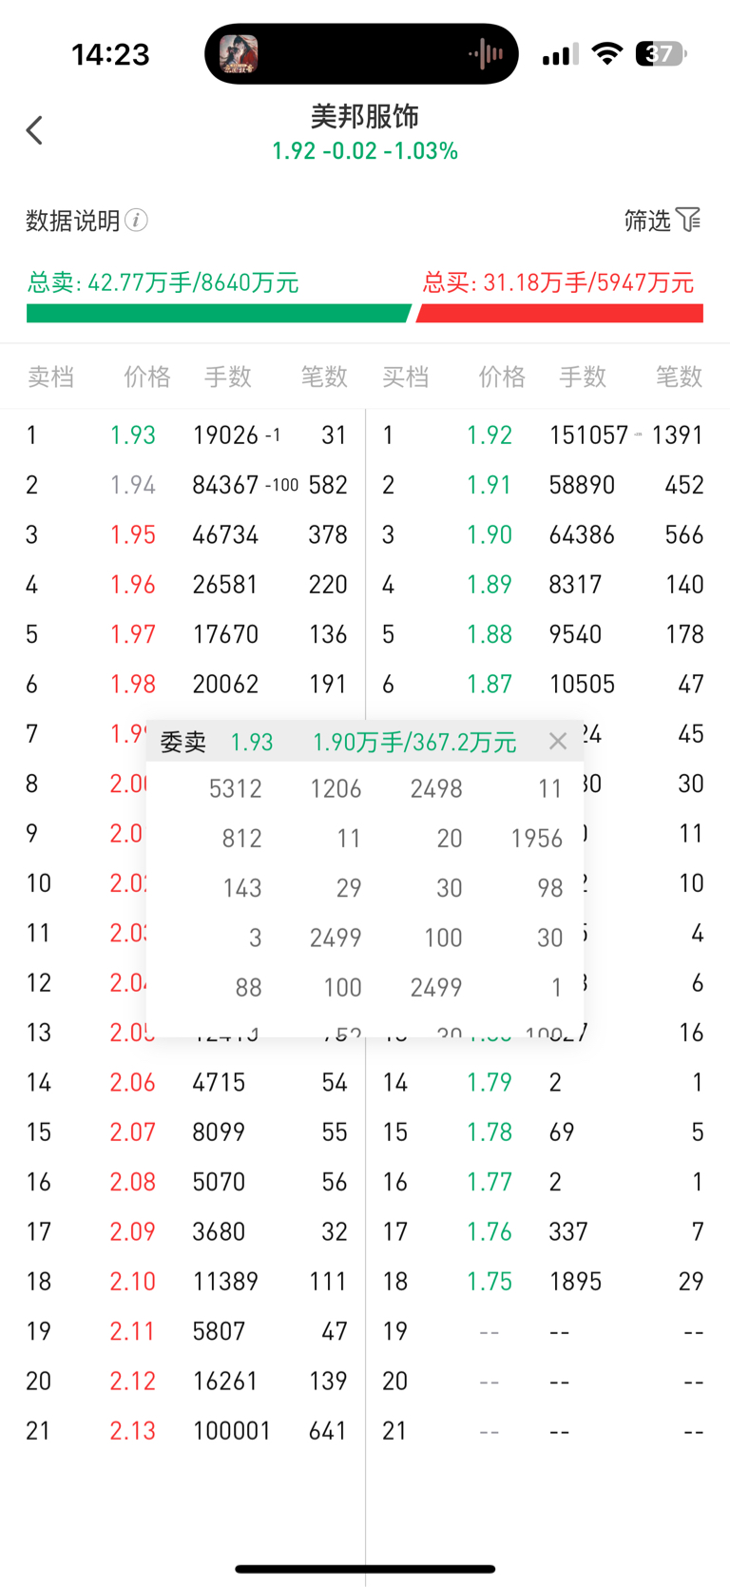Viewport: 730px width, 1587px height.
Task: Tap popup order quantity 1956
Action: pos(537,839)
